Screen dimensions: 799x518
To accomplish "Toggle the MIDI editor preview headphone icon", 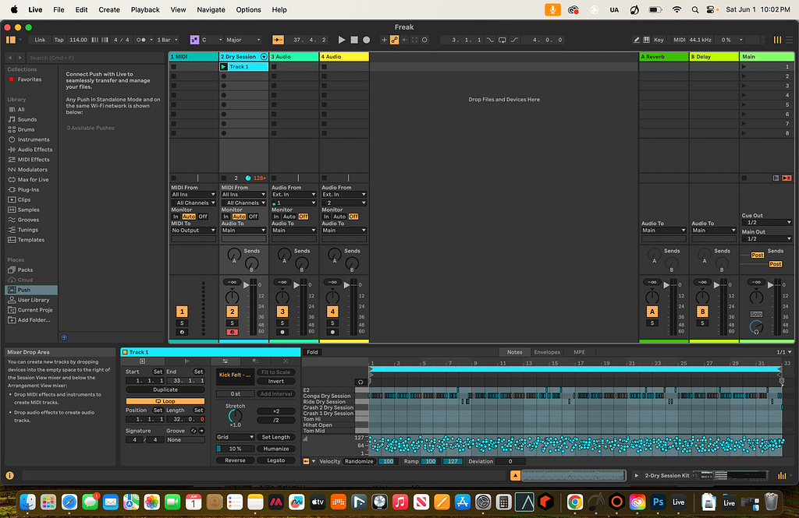I will [x=360, y=382].
